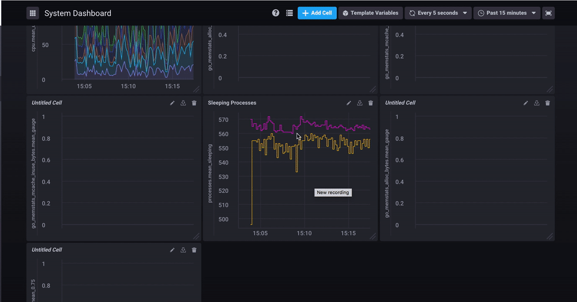Screen dimensions: 577x302
Task: Click the Untitled Cell title above alloc_bytes graph
Action: click(x=400, y=103)
